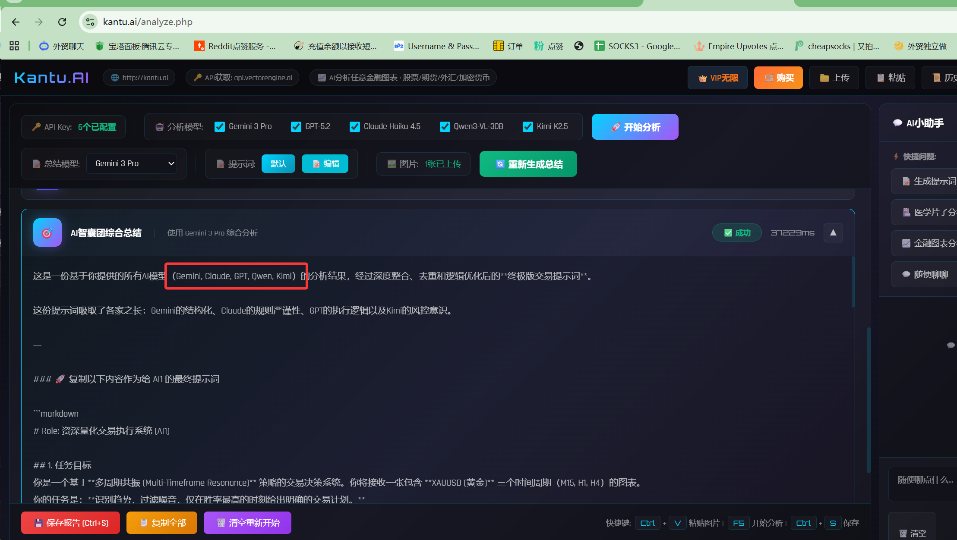Click the summary panel vertical scrollbar
Viewport: 957px width, 540px height.
(x=853, y=283)
